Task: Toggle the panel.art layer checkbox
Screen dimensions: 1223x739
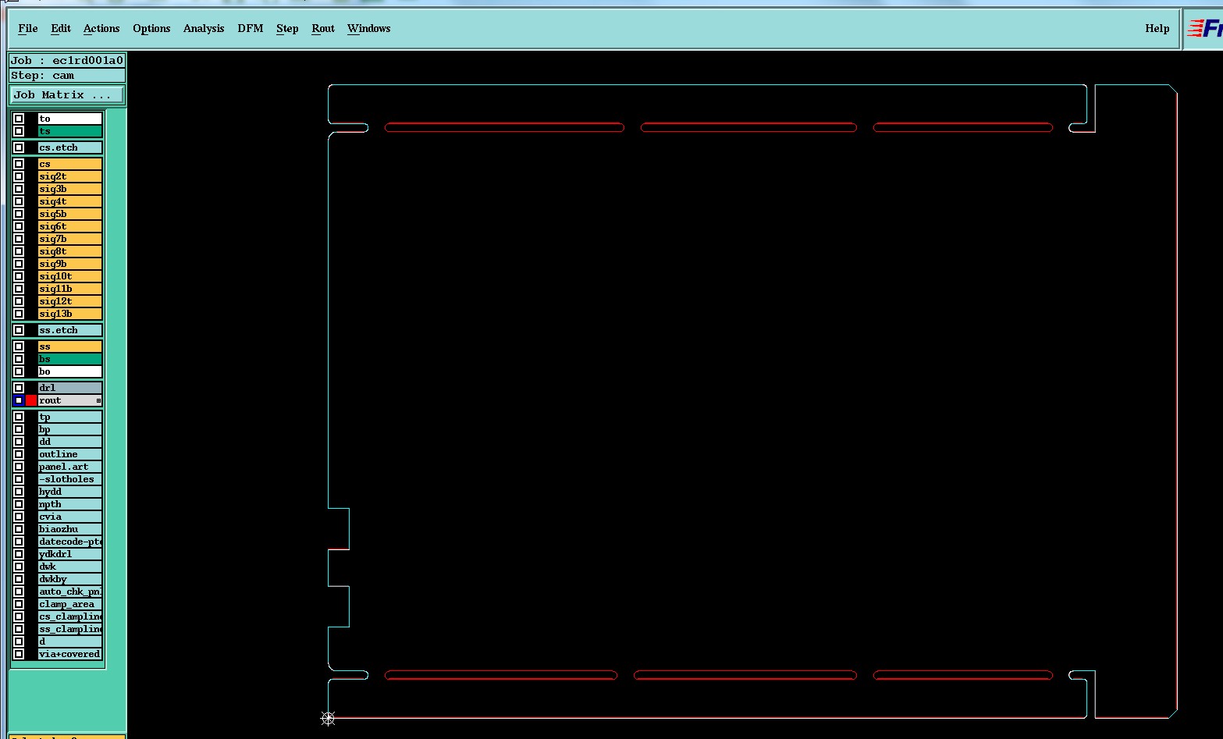Action: (x=19, y=467)
